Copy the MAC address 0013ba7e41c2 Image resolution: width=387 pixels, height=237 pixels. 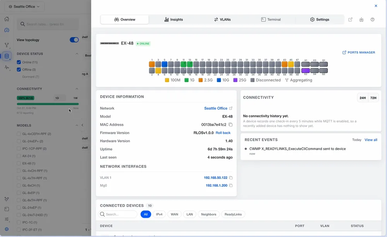click(x=231, y=124)
